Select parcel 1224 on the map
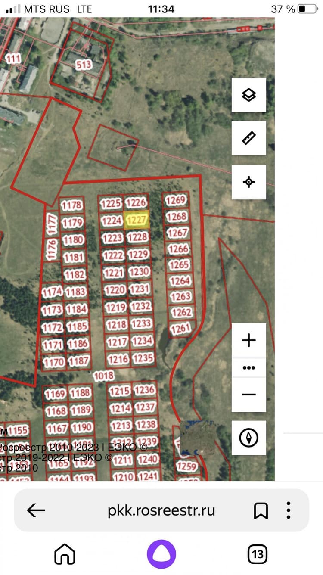Viewport: 323px width, 575px height. (112, 221)
